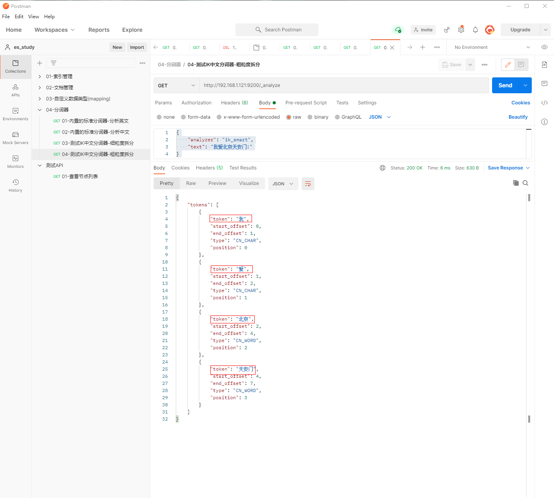Switch to the Pre-request Script tab
Image resolution: width=554 pixels, height=498 pixels.
click(306, 103)
